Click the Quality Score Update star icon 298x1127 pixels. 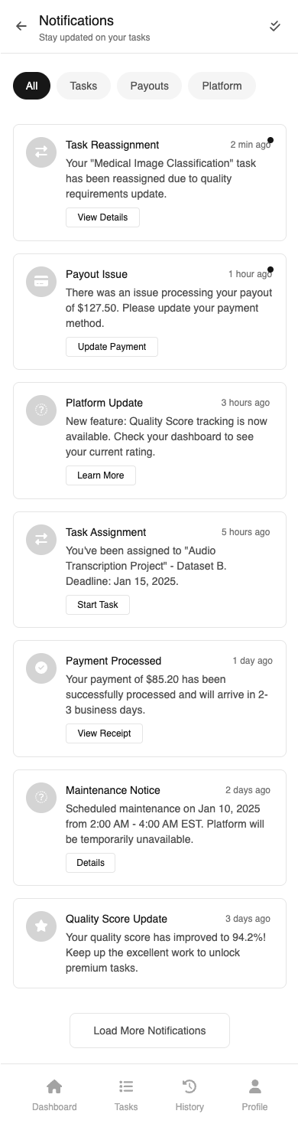pyautogui.click(x=41, y=926)
